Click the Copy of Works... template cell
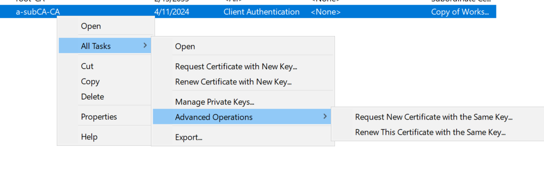 click(460, 12)
